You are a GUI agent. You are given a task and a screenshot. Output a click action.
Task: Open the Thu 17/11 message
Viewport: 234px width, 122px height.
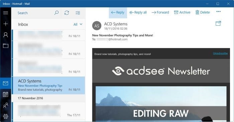(48, 111)
